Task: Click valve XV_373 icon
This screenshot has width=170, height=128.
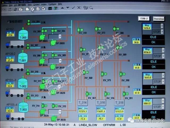Action: pyautogui.click(x=98, y=29)
